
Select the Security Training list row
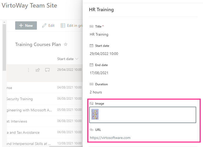point(45,99)
